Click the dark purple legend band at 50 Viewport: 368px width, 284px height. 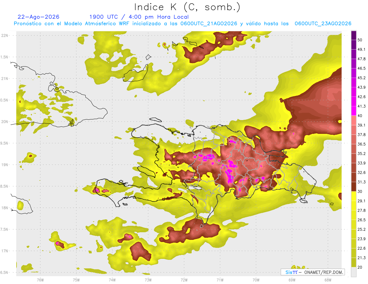(x=354, y=35)
